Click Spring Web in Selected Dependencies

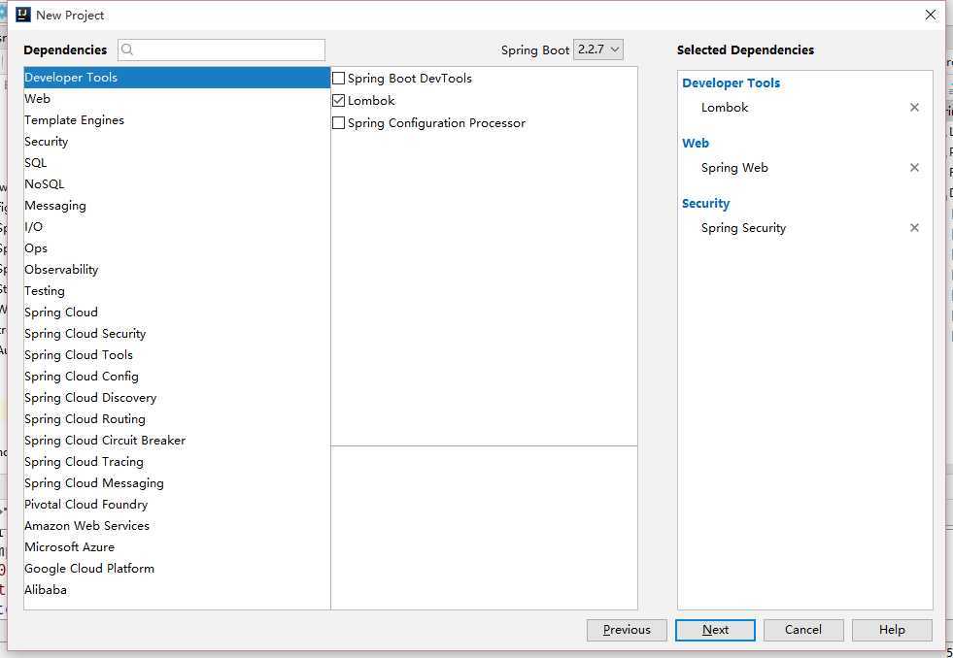tap(734, 168)
